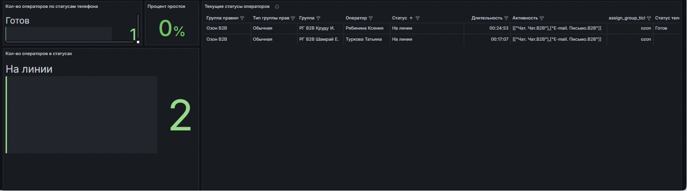Click the На линии bar gauge
The width and height of the screenshot is (687, 191).
[x=82, y=115]
